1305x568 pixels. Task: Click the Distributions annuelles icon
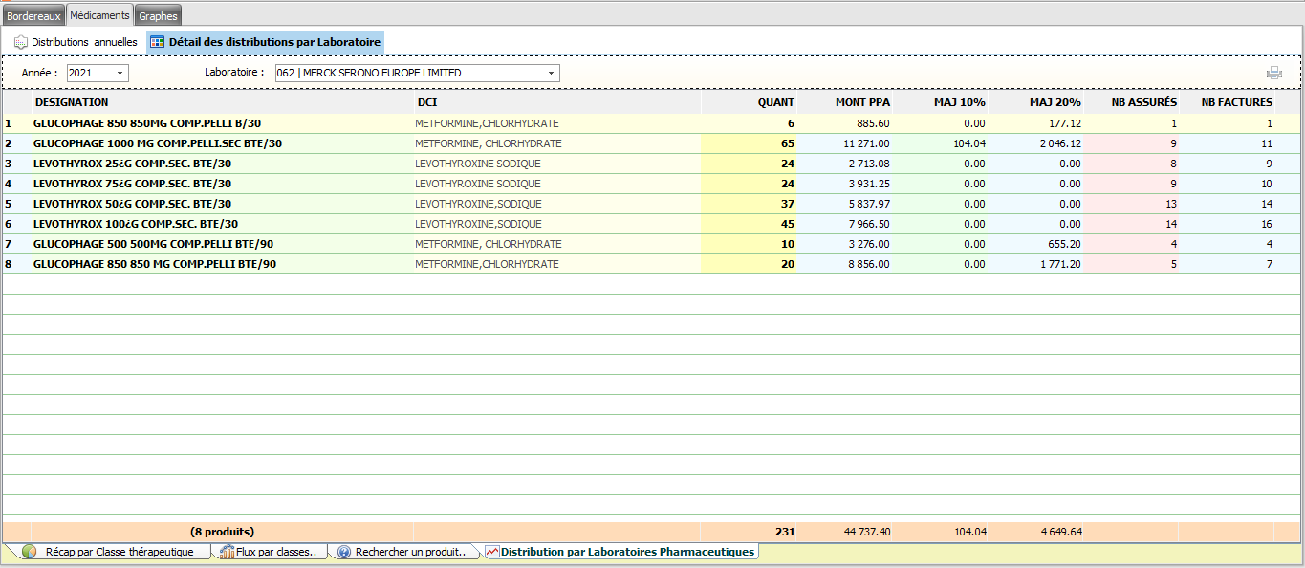[x=20, y=42]
